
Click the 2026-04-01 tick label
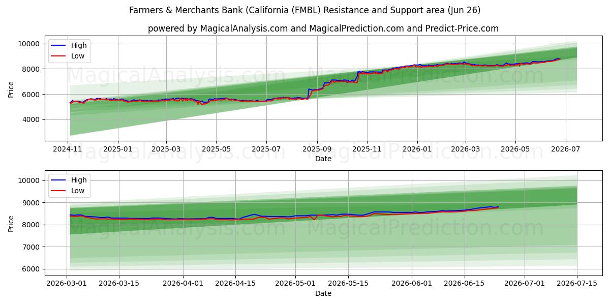182,284
